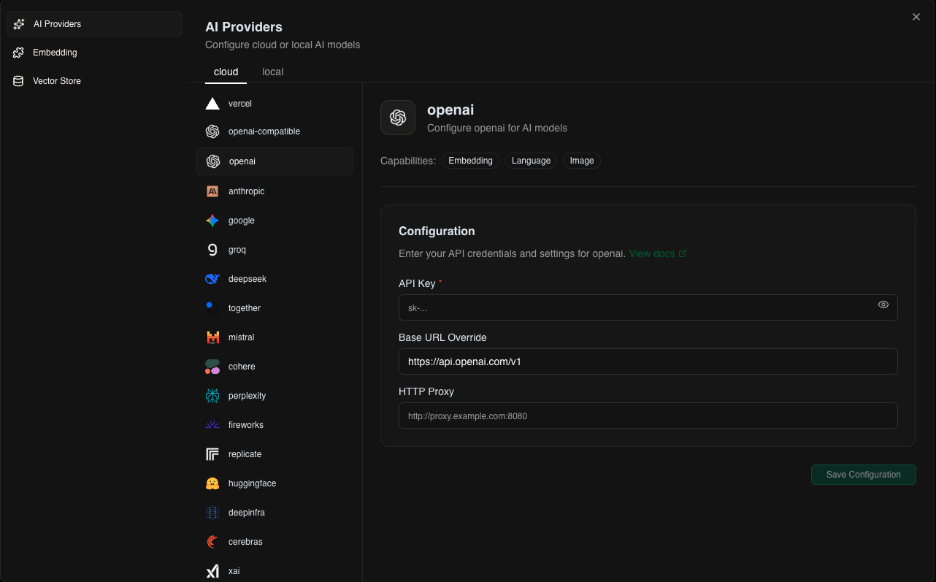Screen dimensions: 936x582
Task: Select the perplexity provider icon
Action: (x=212, y=396)
